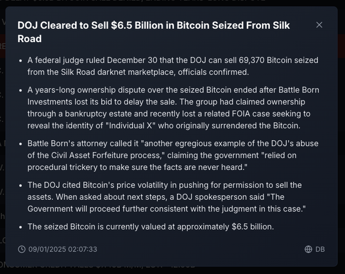Click the bullet about the federal judge ruling
The width and height of the screenshot is (345, 274).
[172, 66]
